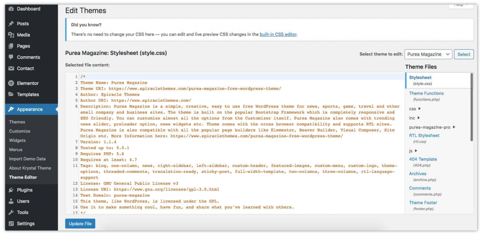Click the Templates folder icon

tap(11, 94)
